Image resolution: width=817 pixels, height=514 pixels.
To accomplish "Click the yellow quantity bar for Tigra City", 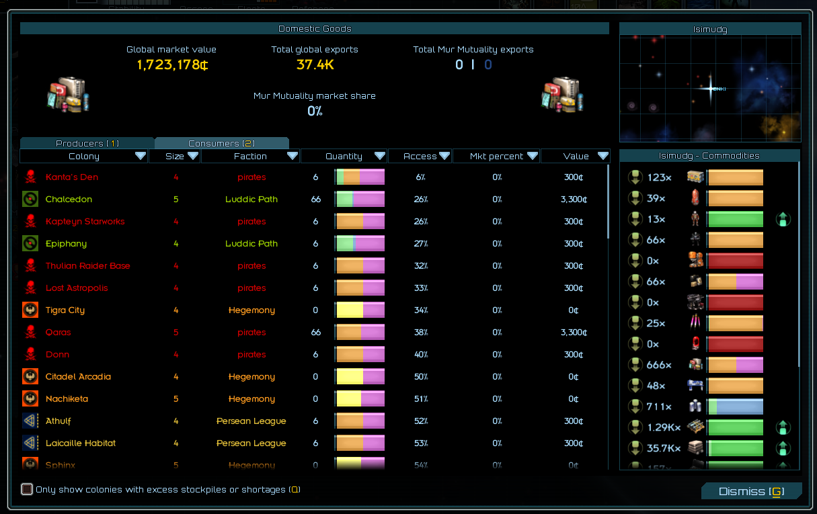I will pyautogui.click(x=360, y=310).
